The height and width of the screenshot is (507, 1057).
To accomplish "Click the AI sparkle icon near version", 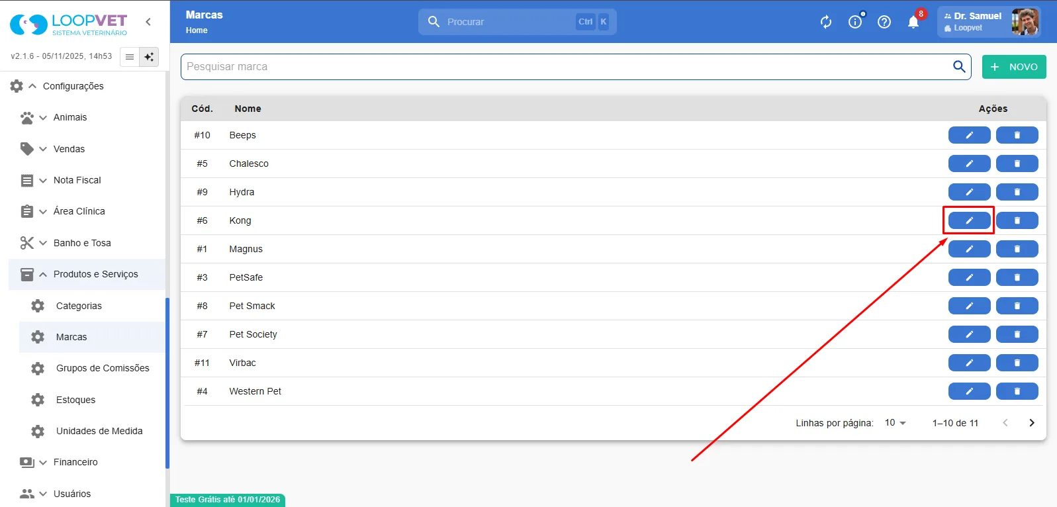I will [x=149, y=57].
